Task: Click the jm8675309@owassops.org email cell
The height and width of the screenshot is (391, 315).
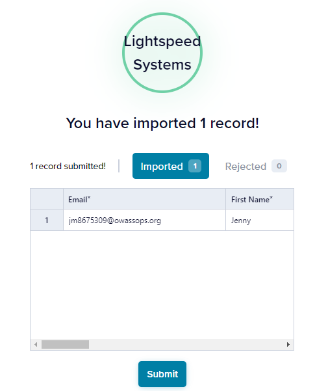Action: click(144, 220)
